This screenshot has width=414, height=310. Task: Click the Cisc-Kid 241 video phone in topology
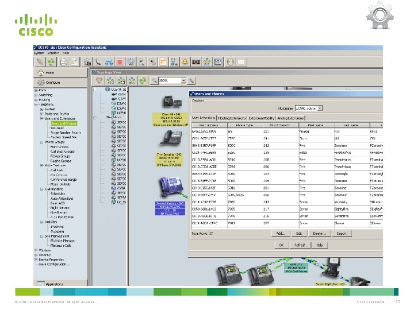(171, 102)
